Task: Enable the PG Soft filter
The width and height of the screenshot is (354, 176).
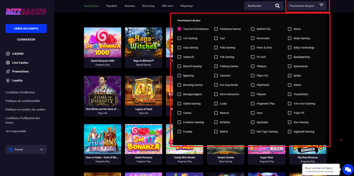Action: [253, 57]
